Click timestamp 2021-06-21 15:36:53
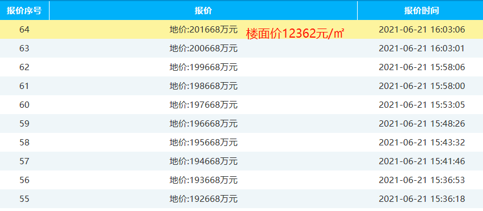Viewport: 483px width, 211px height. tap(421, 180)
